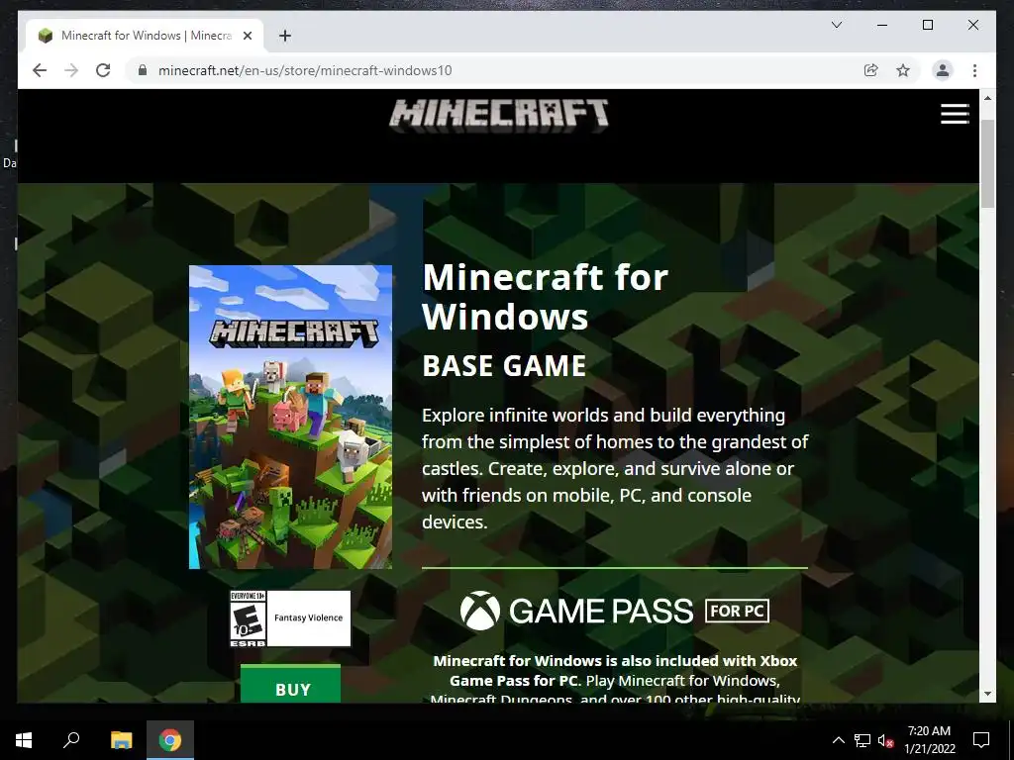Bookmark this tab with the star
Viewport: 1014px width, 760px height.
903,70
